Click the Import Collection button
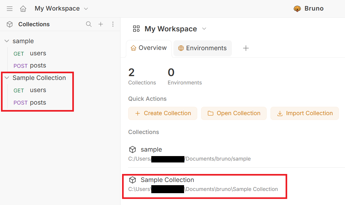This screenshot has height=205, width=345. (305, 113)
